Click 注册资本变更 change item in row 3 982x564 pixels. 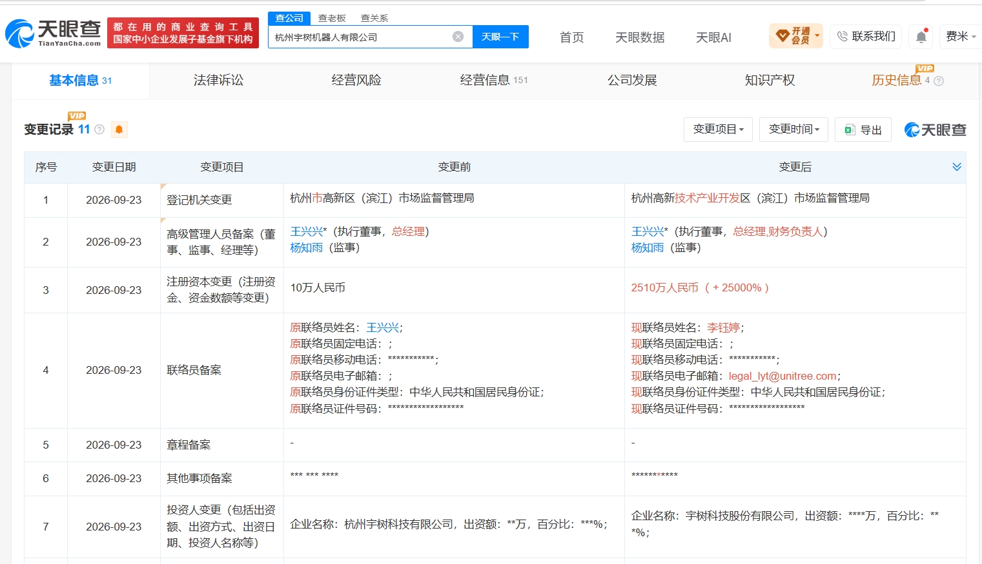pos(221,289)
